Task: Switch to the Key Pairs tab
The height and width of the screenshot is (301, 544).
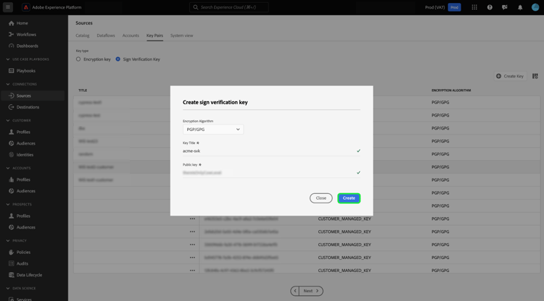Action: click(154, 35)
